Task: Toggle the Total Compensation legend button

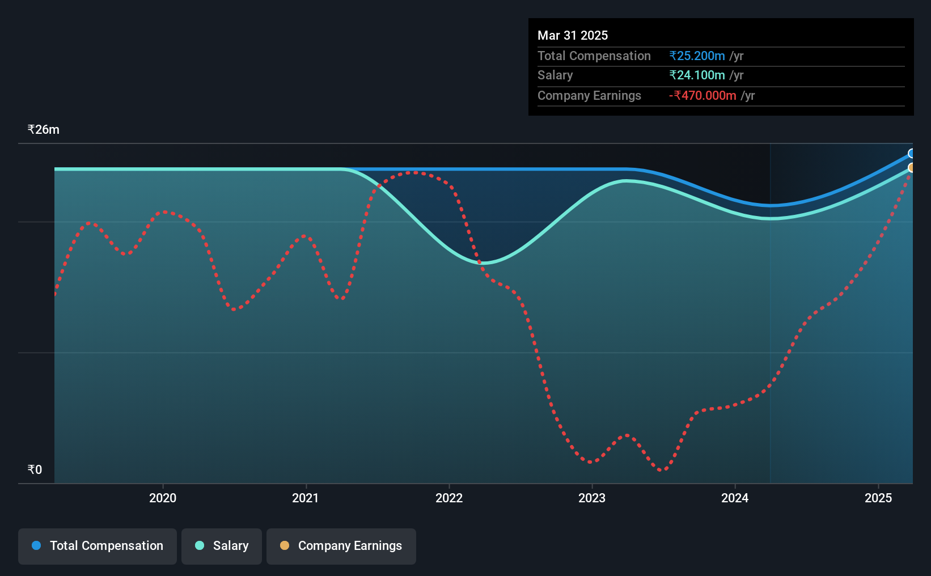Action: 97,546
